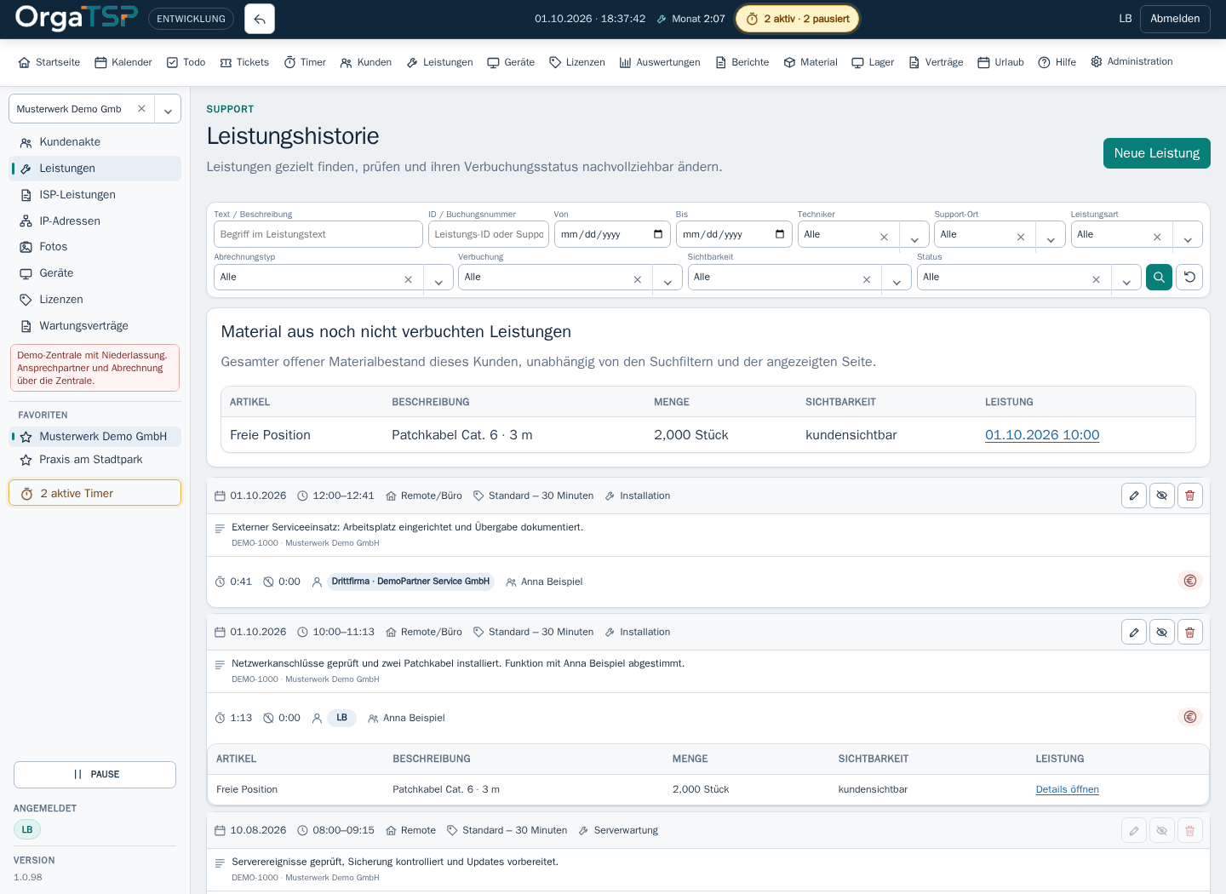Reset filters with the circular arrow icon
The image size is (1226, 894).
[1189, 277]
